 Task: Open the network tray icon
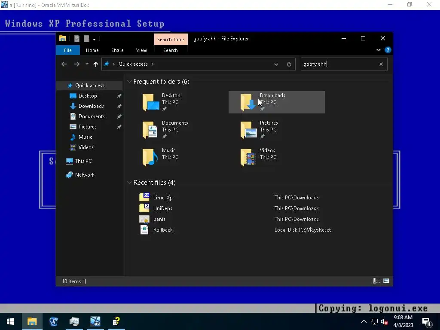(x=374, y=321)
